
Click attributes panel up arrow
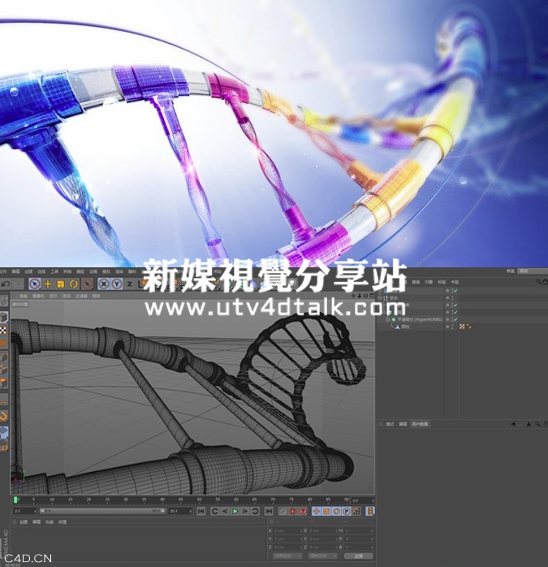(x=529, y=424)
